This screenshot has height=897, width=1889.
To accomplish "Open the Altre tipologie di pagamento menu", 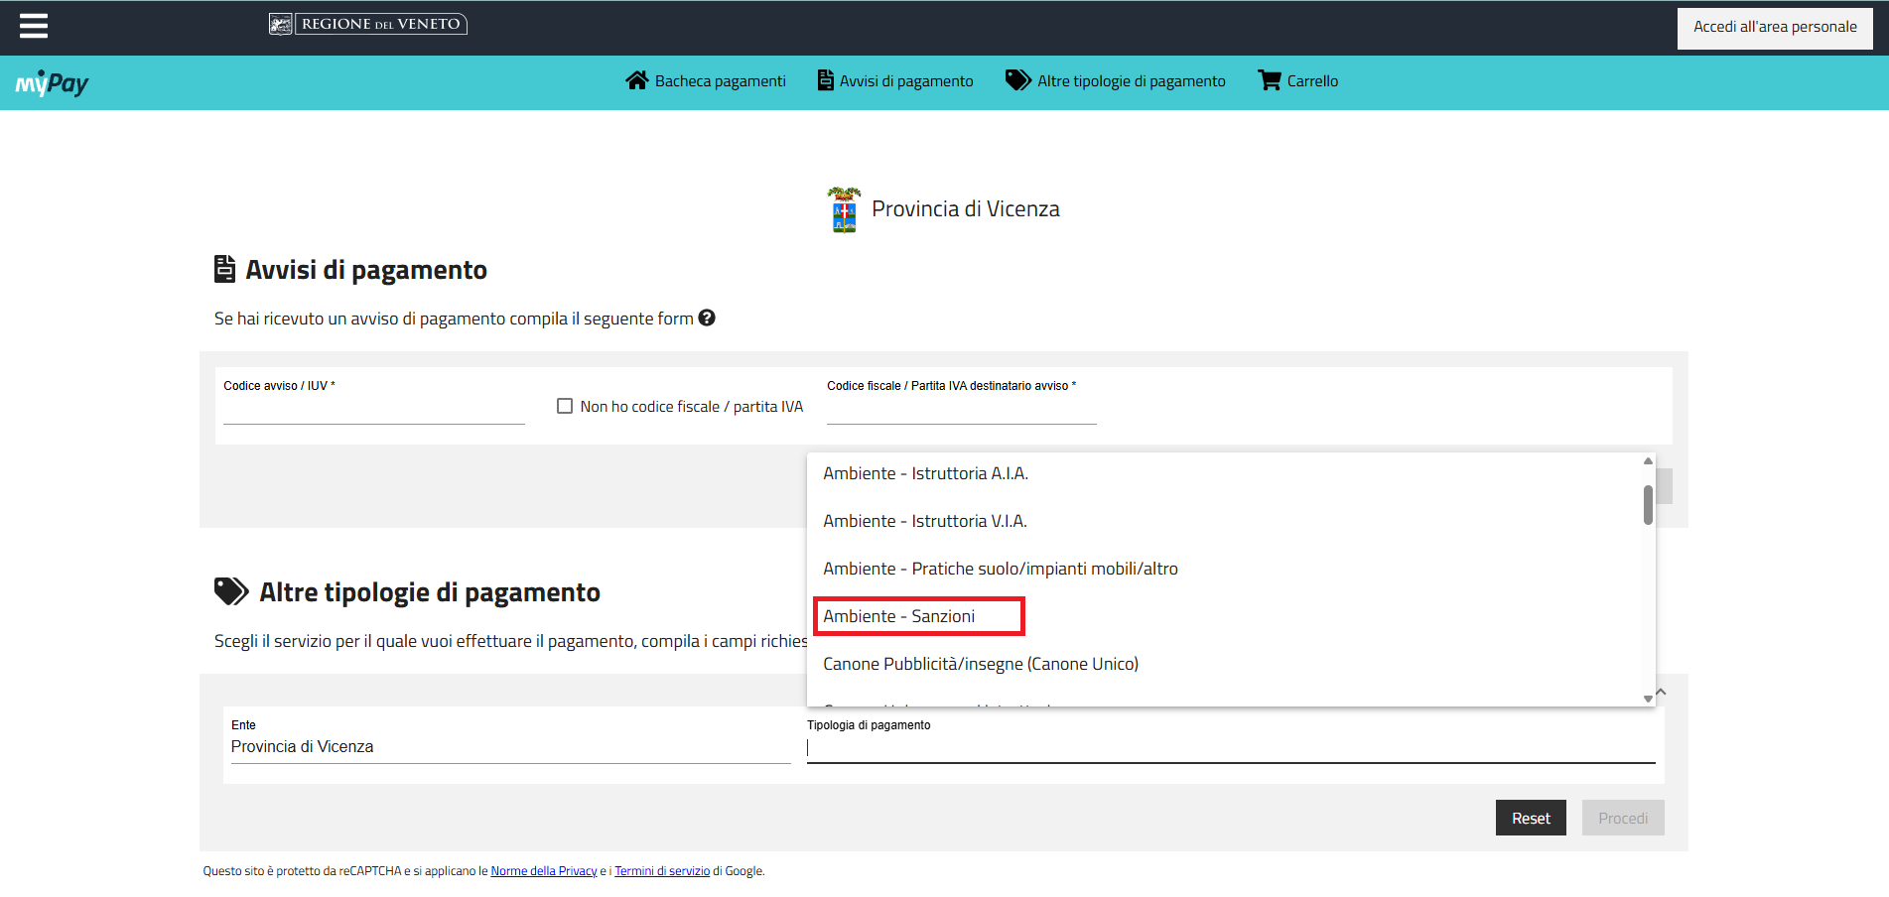I will tap(1131, 81).
